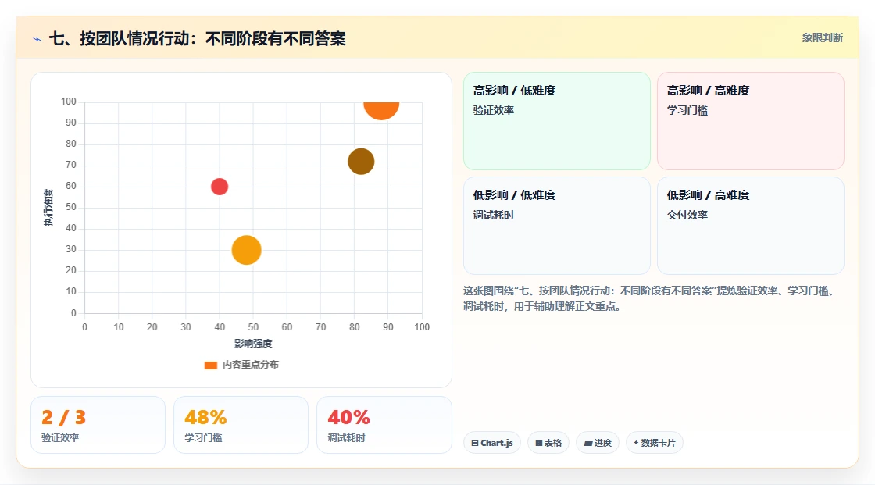Click the description text starting 这张图围绕
875x485 pixels.
[649, 298]
